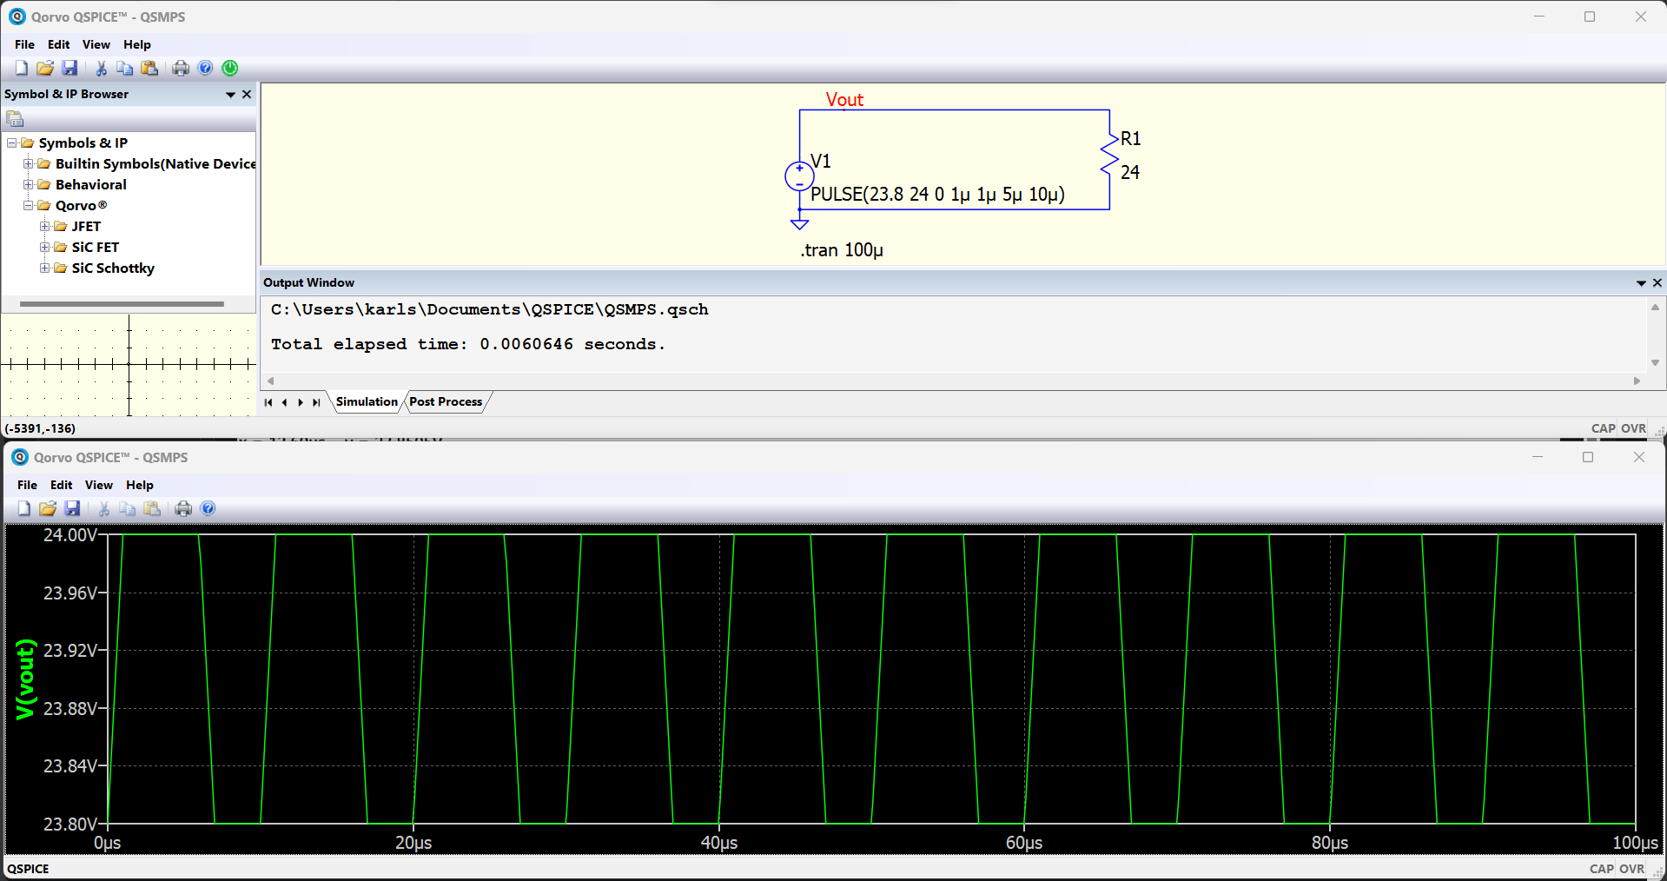Click Output Window horizontal scroll left arrow
The height and width of the screenshot is (881, 1667).
click(271, 381)
